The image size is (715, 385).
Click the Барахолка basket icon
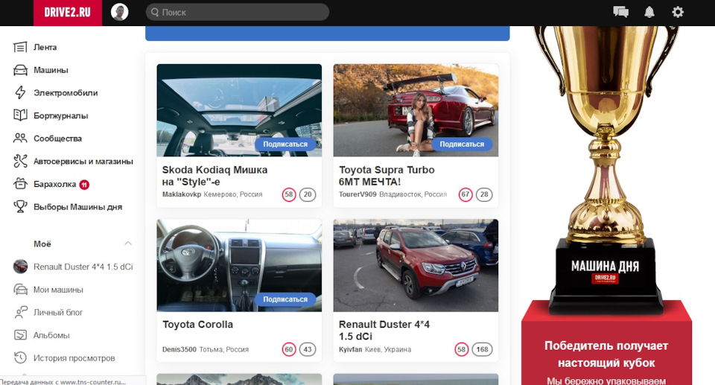click(20, 184)
